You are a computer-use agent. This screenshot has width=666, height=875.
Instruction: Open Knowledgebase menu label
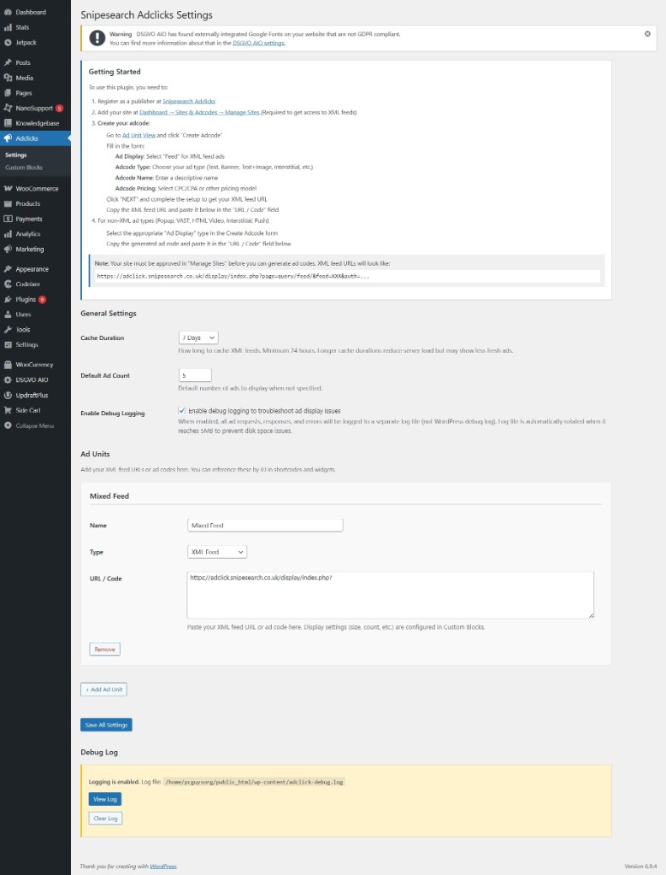pyautogui.click(x=38, y=123)
